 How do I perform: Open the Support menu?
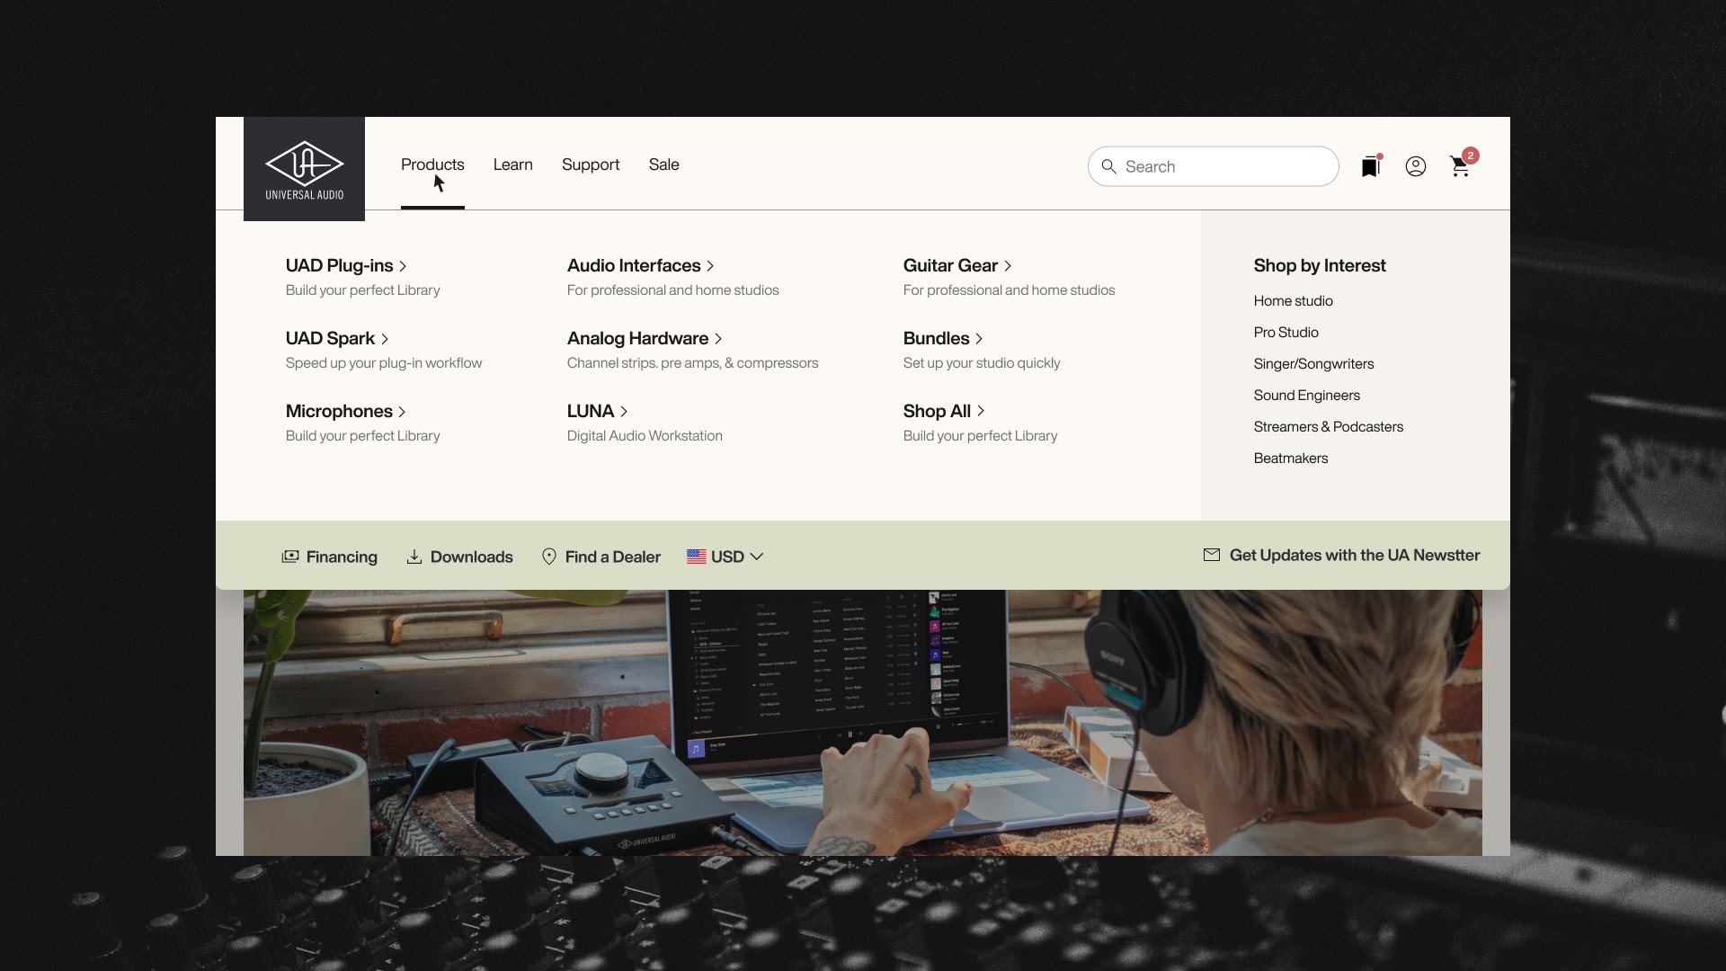590,165
